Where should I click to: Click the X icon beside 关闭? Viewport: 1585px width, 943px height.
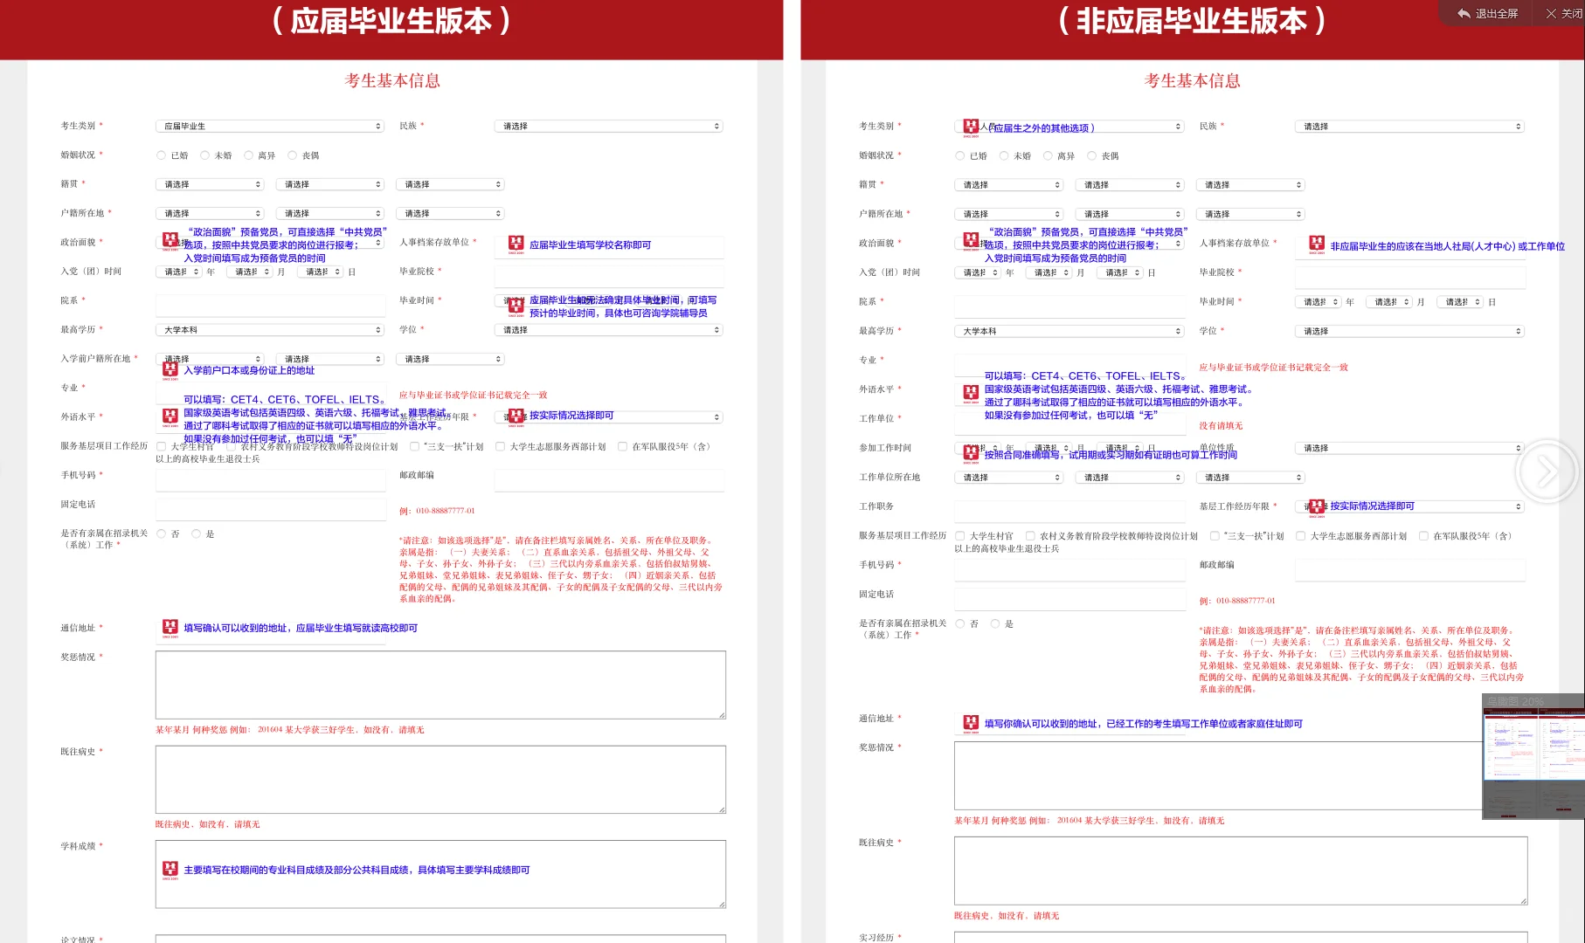[1551, 13]
